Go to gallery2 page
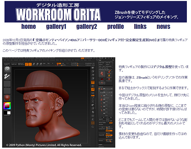The width and height of the screenshot is (191, 149). [x=86, y=26]
